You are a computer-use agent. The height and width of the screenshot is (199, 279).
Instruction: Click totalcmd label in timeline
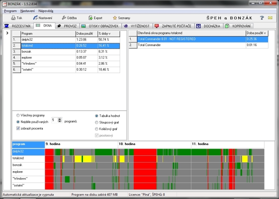pyautogui.click(x=28, y=159)
